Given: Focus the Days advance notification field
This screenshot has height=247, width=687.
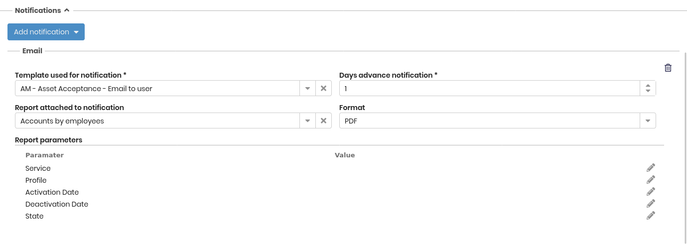Looking at the screenshot, I should pos(489,88).
